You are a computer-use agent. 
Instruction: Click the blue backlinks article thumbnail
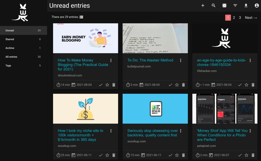[155, 108]
